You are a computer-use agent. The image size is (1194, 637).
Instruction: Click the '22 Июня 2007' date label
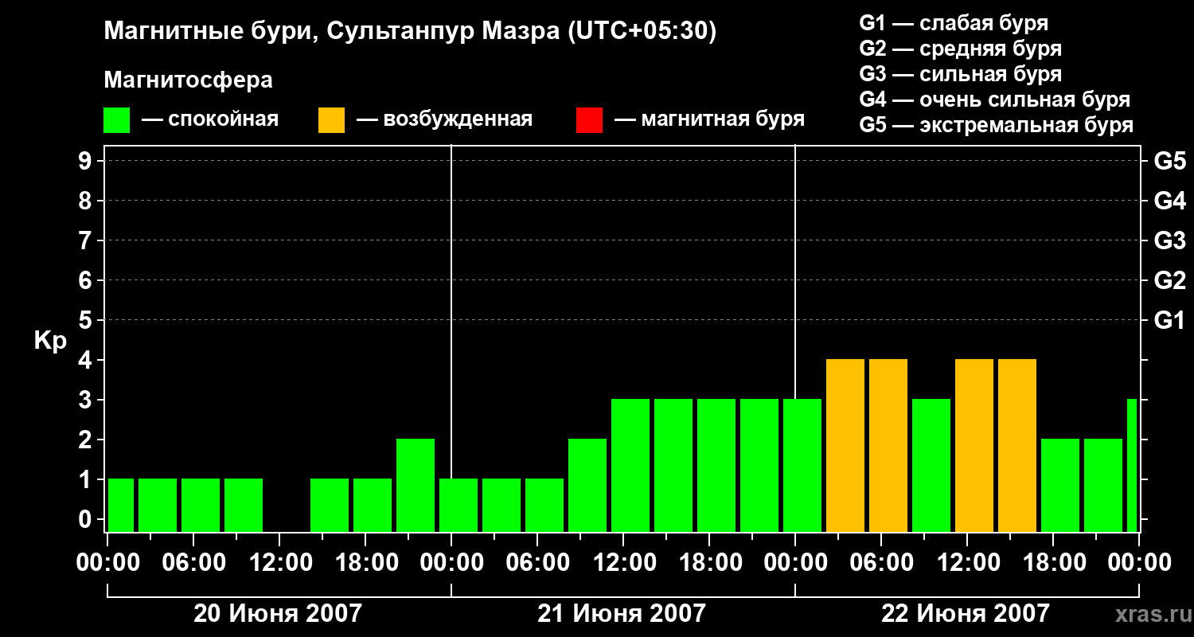(966, 614)
